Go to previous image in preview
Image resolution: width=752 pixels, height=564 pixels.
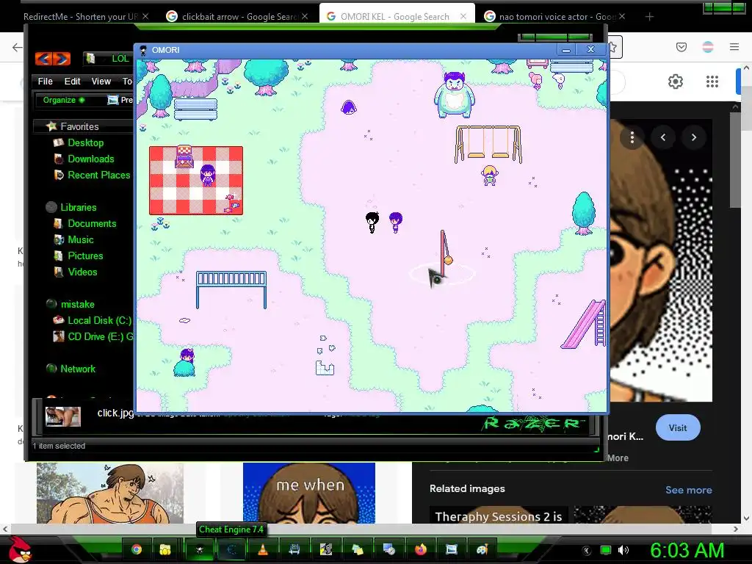tap(663, 137)
